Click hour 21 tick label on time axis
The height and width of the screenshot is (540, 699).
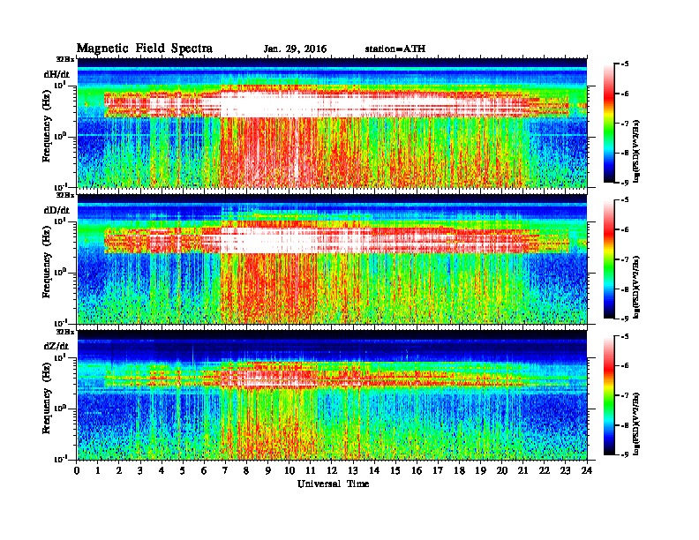coord(522,470)
